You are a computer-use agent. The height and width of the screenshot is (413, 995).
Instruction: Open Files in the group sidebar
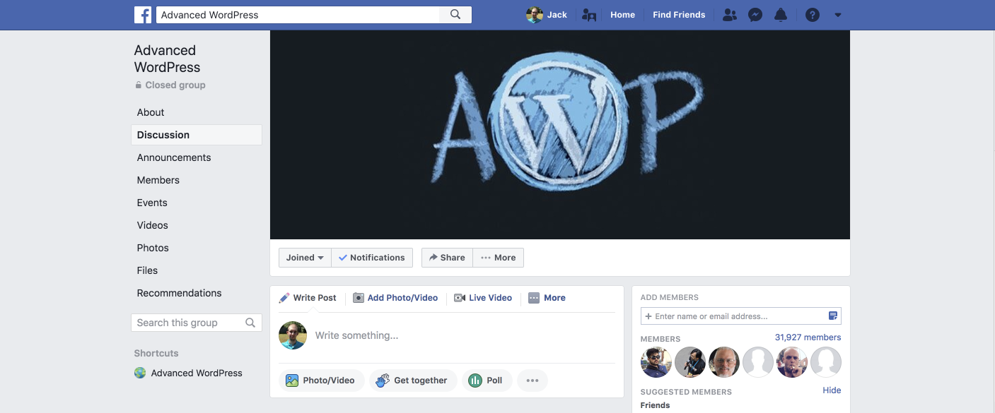pyautogui.click(x=147, y=270)
